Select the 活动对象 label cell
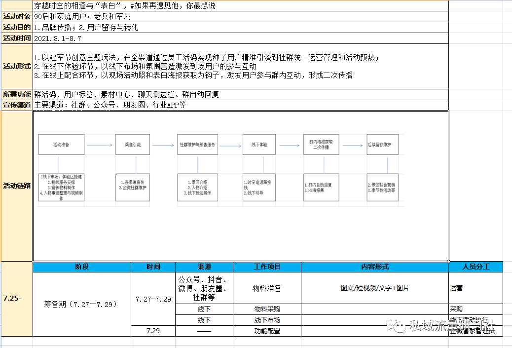Viewport: 512px width, 348px height. (x=17, y=16)
